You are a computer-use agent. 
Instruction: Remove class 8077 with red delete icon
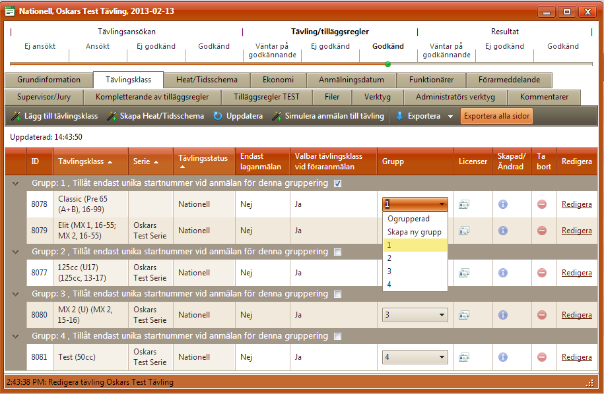(x=542, y=273)
